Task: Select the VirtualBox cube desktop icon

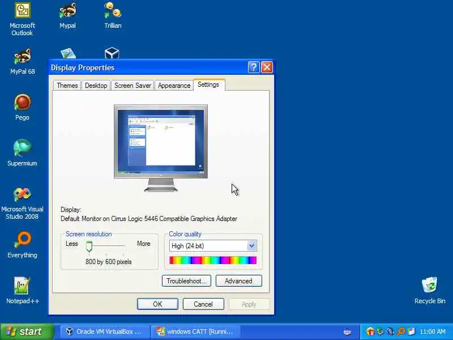Action: pyautogui.click(x=112, y=53)
